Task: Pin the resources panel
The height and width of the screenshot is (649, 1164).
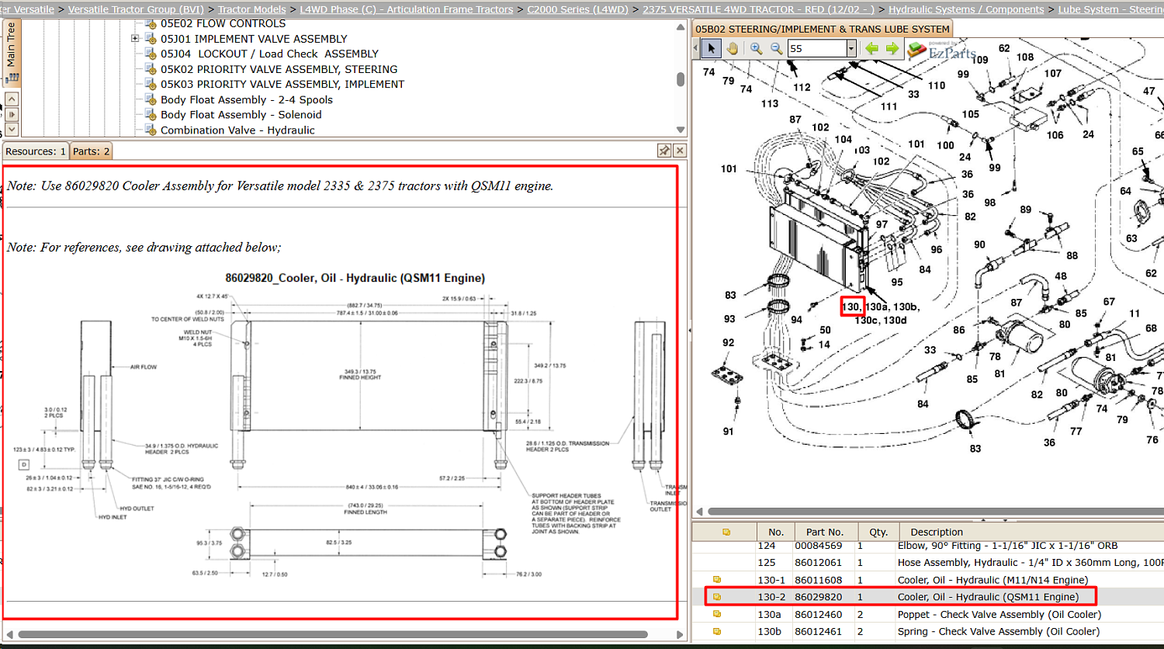Action: [664, 151]
